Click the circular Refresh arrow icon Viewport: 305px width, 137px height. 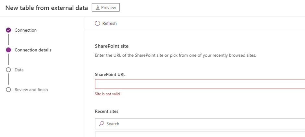[x=98, y=23]
